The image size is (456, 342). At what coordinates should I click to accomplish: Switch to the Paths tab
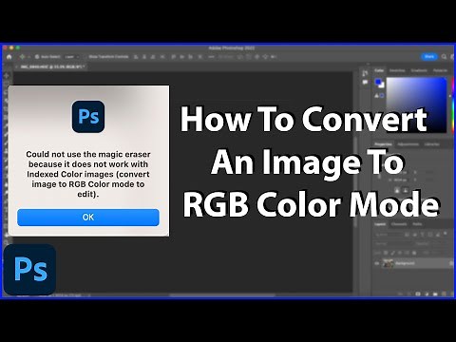pos(417,224)
